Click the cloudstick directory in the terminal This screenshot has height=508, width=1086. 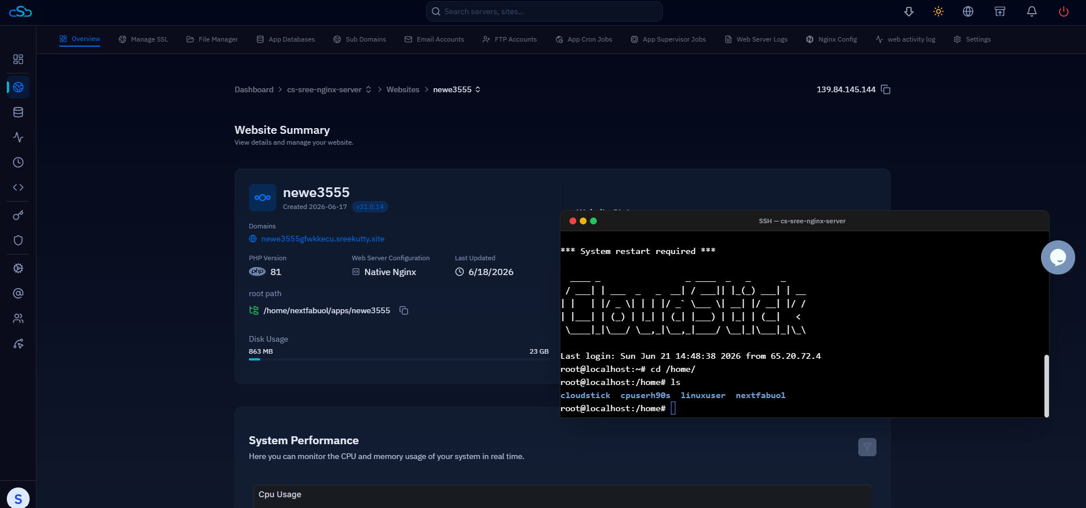click(585, 395)
